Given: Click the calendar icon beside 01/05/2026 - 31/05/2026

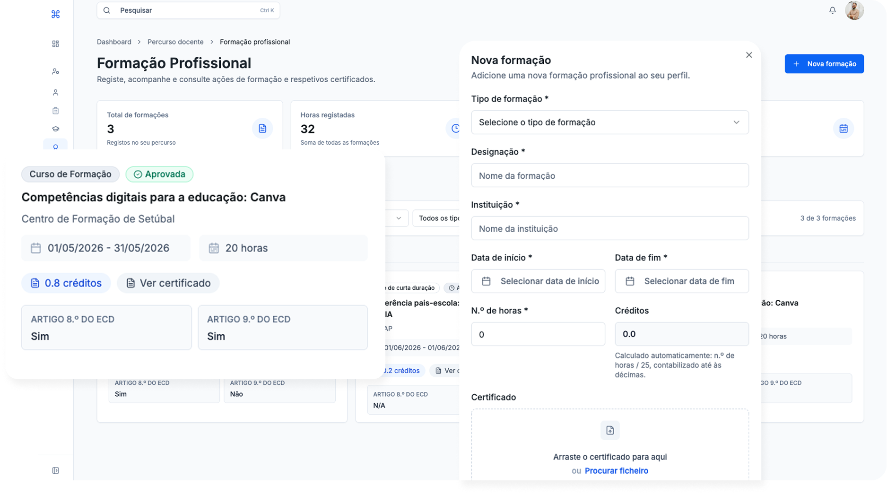Looking at the screenshot, I should [x=36, y=248].
